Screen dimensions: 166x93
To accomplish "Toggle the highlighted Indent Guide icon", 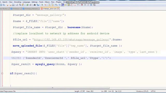I will point(63,5).
